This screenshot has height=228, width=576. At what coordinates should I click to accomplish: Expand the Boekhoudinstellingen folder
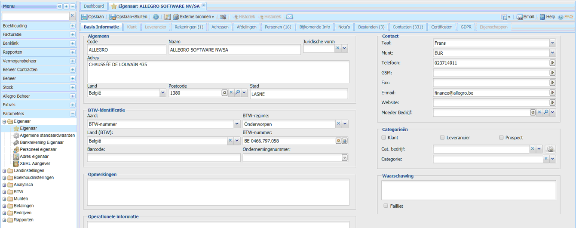tap(4, 178)
